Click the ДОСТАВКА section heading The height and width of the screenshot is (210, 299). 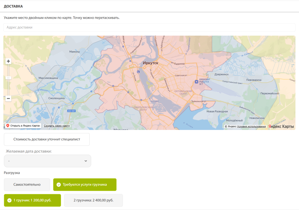13,6
